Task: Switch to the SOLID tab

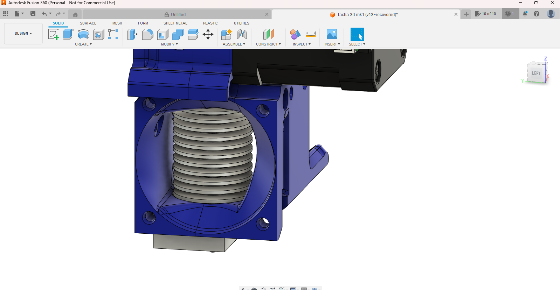Action: tap(58, 23)
